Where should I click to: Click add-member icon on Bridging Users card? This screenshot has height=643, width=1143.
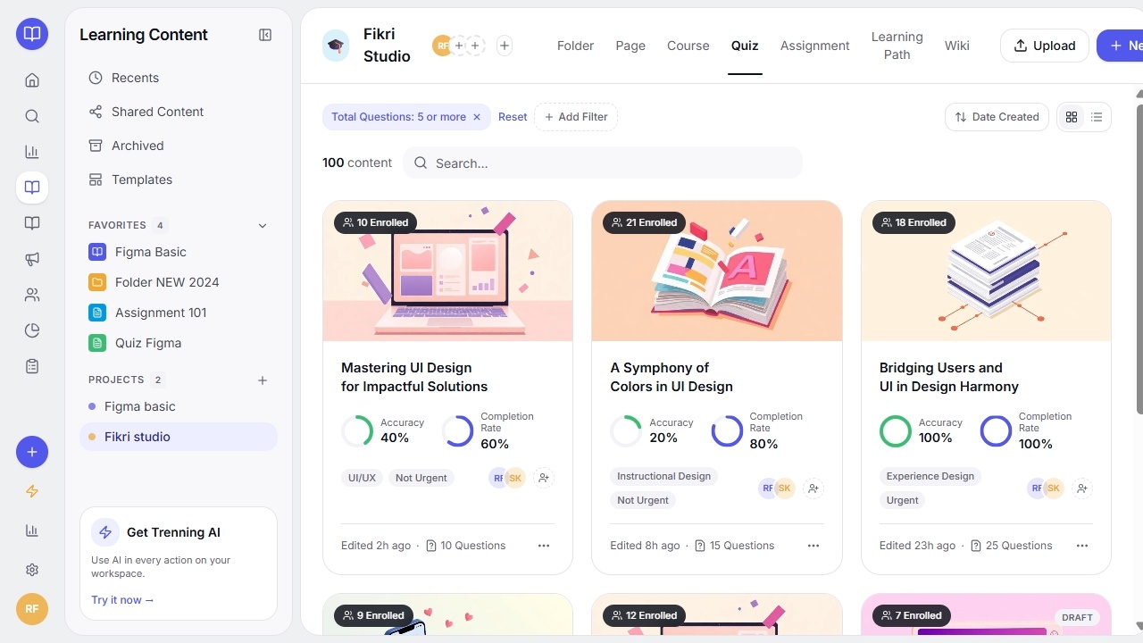click(1082, 489)
